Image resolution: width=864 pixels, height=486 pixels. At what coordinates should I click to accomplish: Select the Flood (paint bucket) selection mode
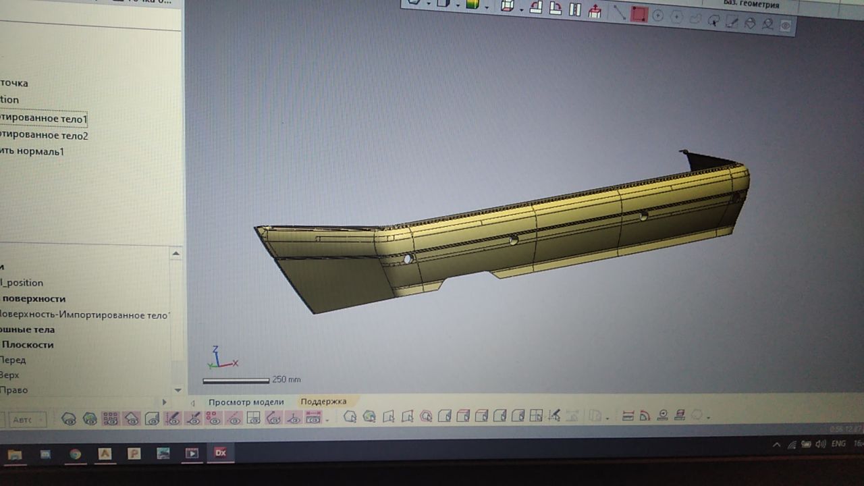tap(750, 23)
